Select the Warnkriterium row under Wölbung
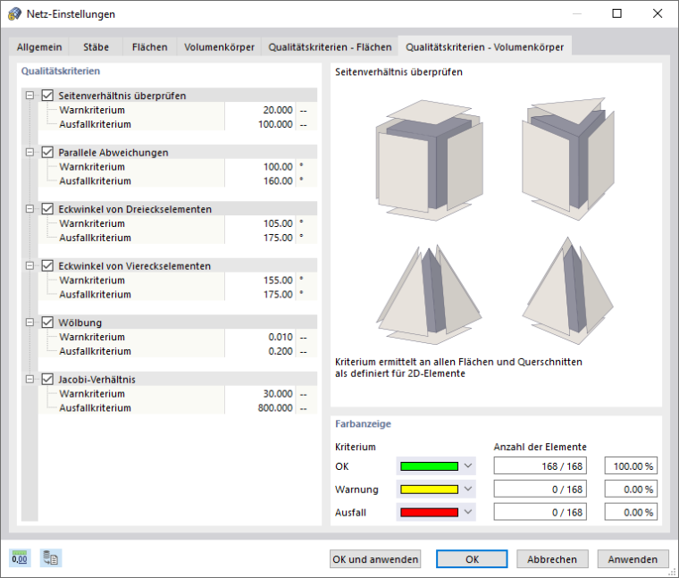This screenshot has height=578, width=679. [178, 337]
